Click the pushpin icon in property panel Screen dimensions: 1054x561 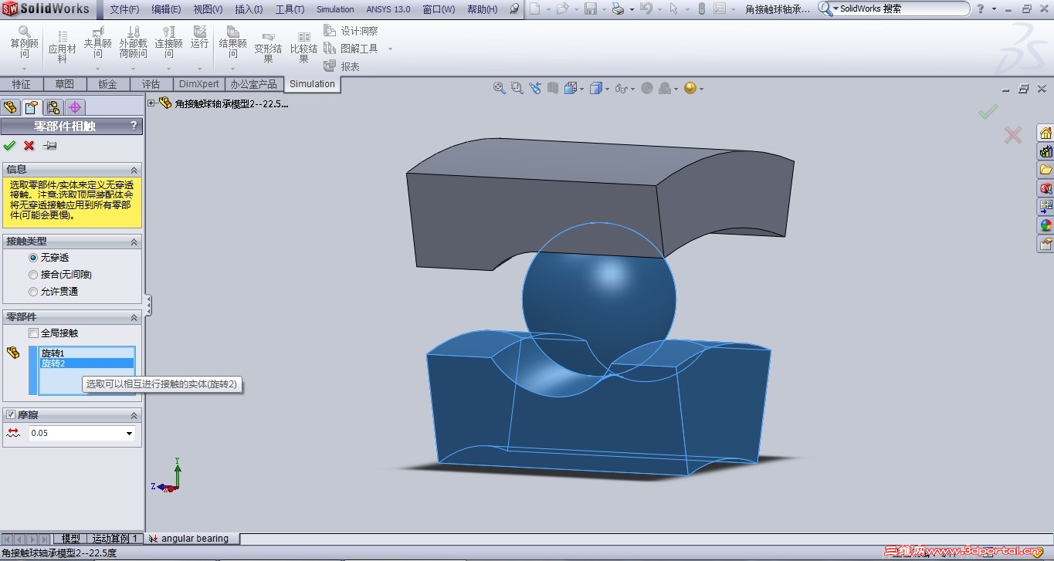pos(49,145)
